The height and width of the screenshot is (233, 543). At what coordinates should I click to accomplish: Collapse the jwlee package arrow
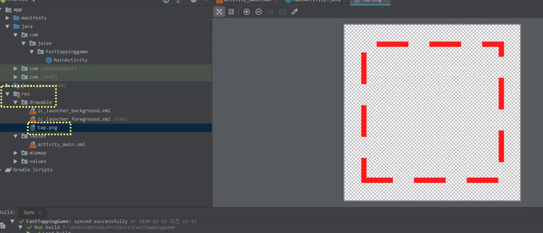[23, 43]
